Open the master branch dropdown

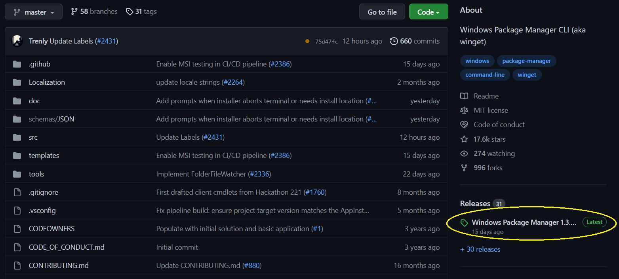pyautogui.click(x=34, y=12)
